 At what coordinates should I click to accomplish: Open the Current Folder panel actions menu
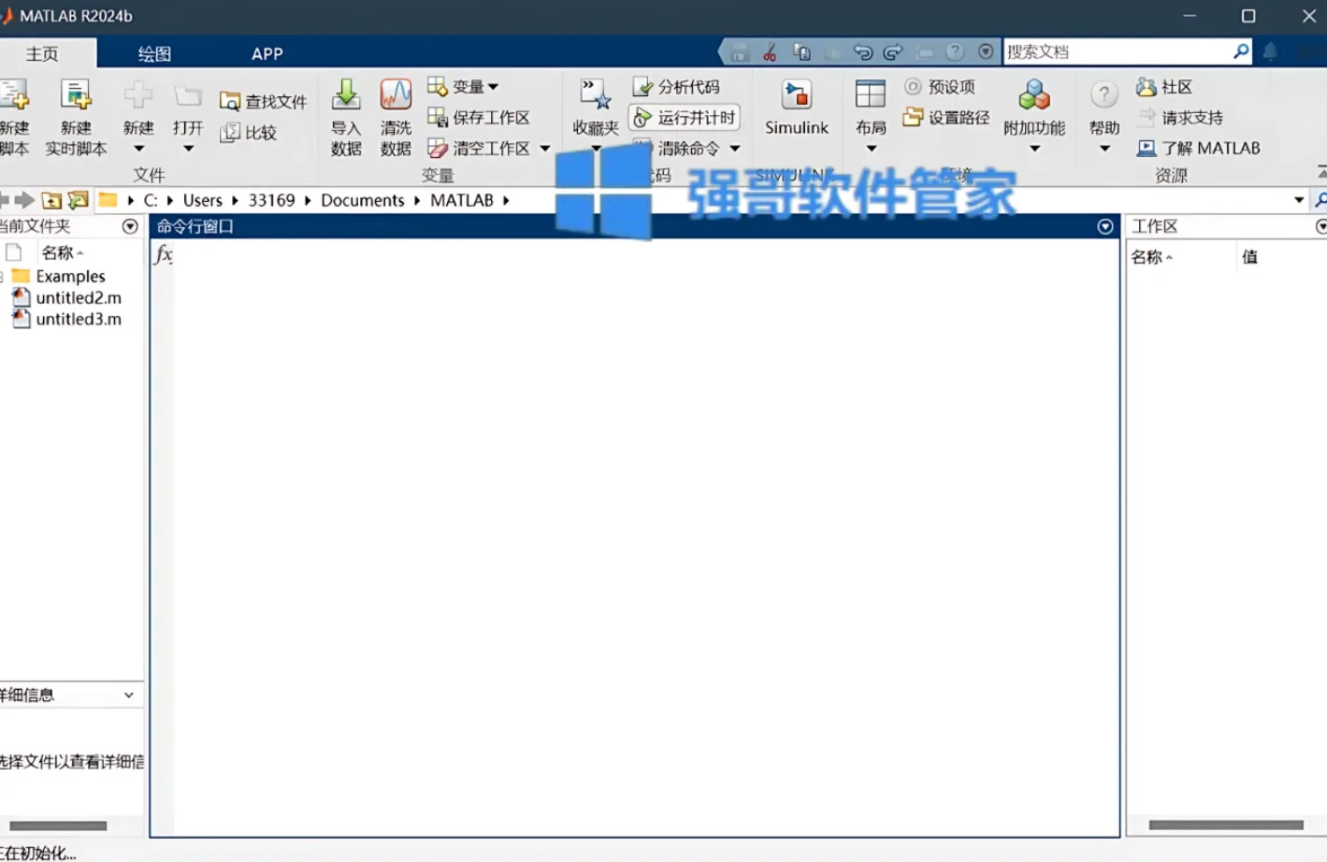pos(130,226)
